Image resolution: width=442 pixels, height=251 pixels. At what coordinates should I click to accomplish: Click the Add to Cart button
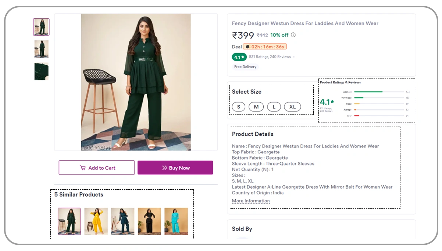96,167
